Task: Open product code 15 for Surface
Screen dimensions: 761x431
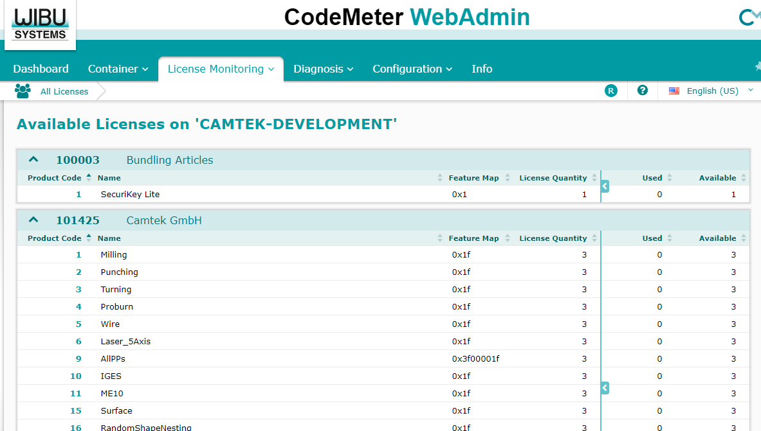Action: point(76,410)
